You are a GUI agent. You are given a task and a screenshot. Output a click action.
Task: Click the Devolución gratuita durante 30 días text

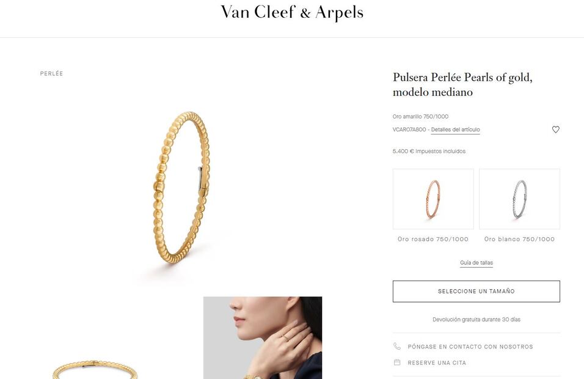point(476,319)
